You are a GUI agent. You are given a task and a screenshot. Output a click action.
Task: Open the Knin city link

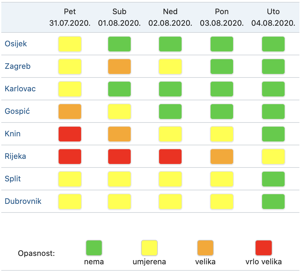click(13, 134)
